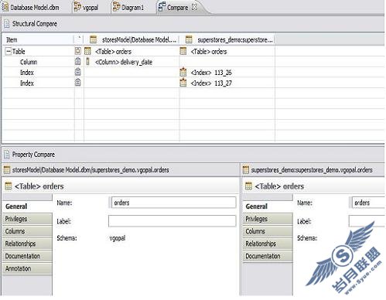
Task: Click the storesModel property pane header icon
Action: pyautogui.click(x=7, y=170)
